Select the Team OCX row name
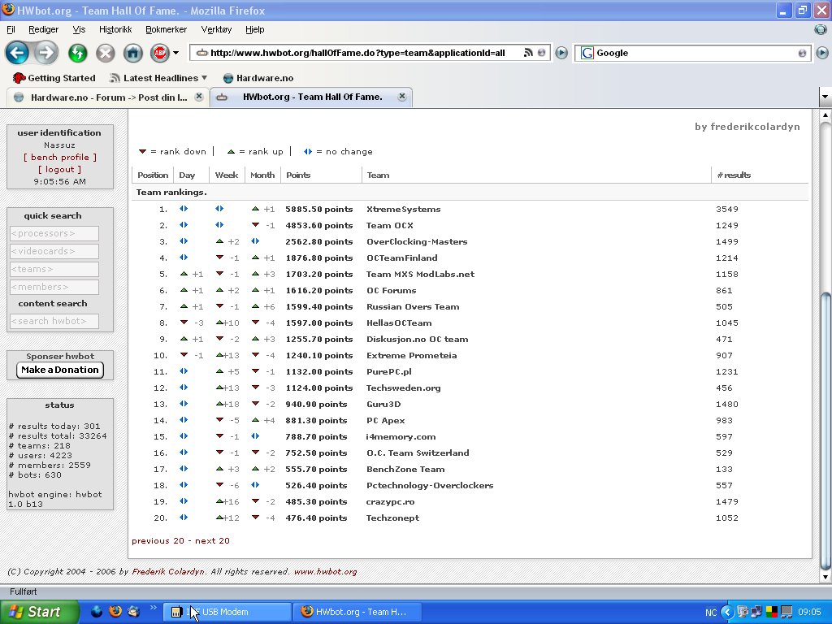This screenshot has height=624, width=832. click(x=389, y=226)
